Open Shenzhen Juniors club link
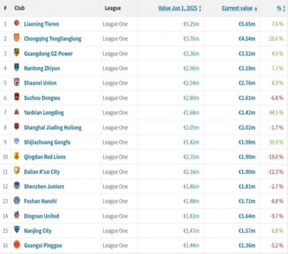 pos(44,186)
